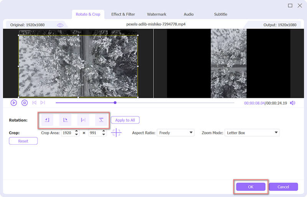Screen dimensions: 307x197
Task: Cancel the editing dialog
Action: (283, 187)
